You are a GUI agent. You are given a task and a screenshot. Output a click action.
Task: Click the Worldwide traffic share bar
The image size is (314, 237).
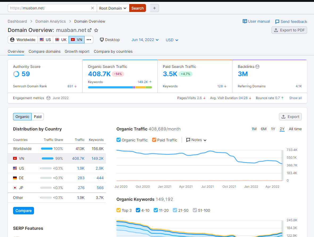point(47,149)
